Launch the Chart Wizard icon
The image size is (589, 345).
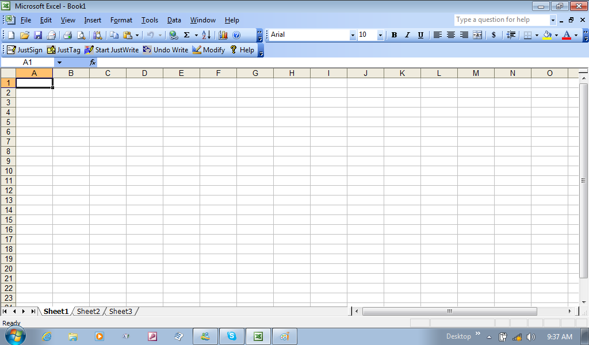223,35
